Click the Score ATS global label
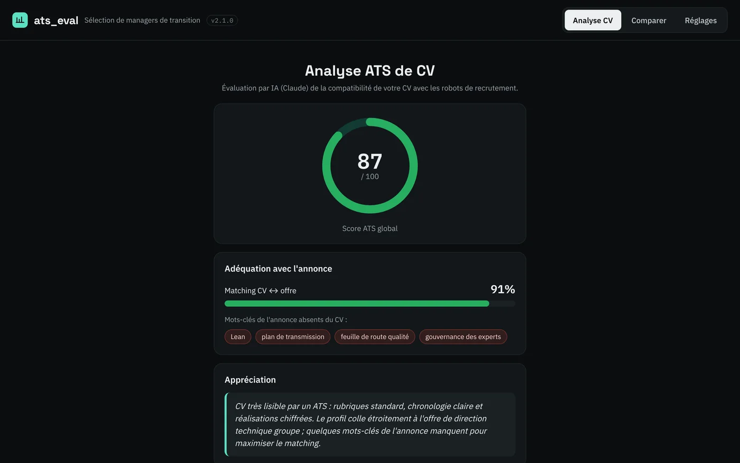 point(370,229)
